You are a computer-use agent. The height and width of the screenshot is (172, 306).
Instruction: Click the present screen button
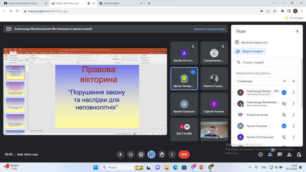click(151, 154)
